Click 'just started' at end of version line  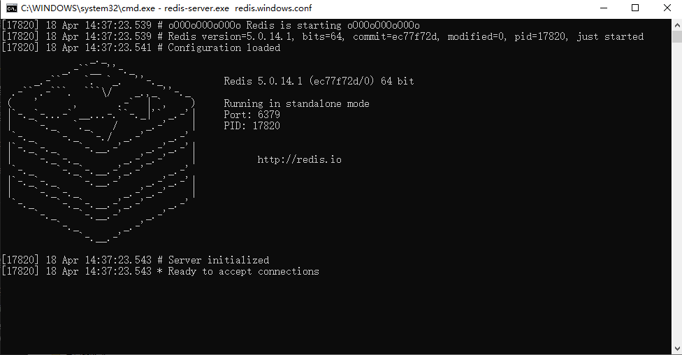610,36
